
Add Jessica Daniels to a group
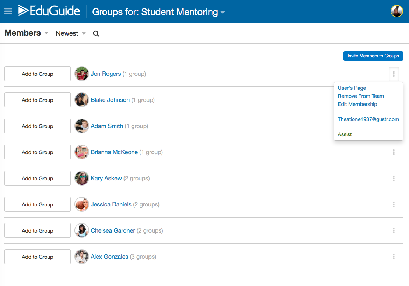38,205
